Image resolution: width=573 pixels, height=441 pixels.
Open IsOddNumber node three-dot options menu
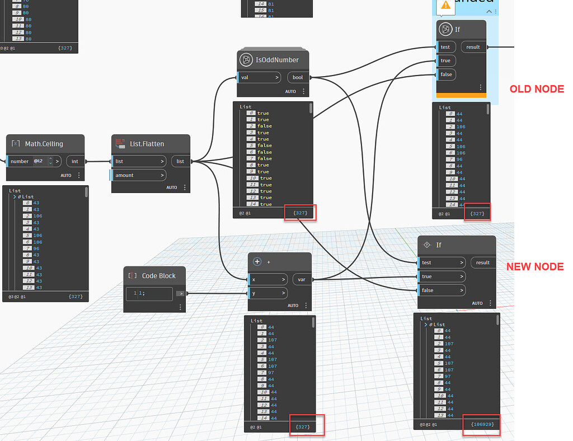click(303, 91)
